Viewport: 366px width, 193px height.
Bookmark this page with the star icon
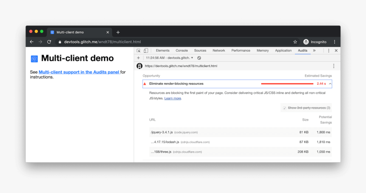[295, 42]
